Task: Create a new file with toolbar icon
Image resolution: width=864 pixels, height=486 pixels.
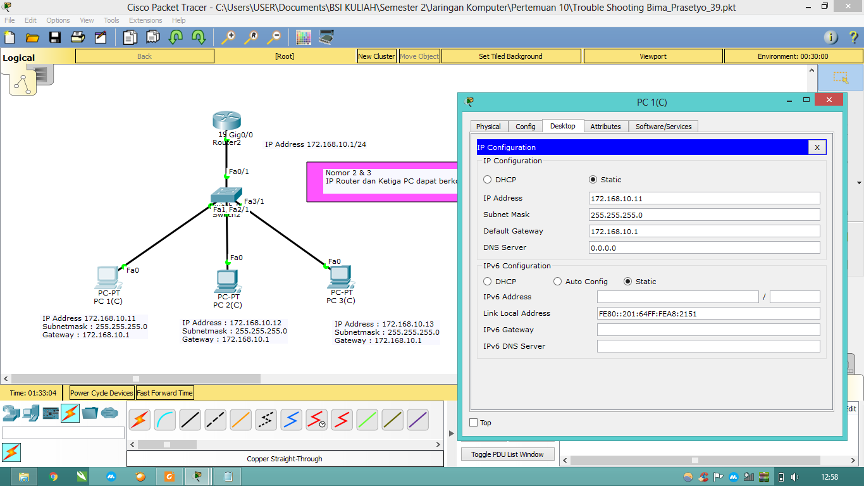Action: (x=9, y=37)
